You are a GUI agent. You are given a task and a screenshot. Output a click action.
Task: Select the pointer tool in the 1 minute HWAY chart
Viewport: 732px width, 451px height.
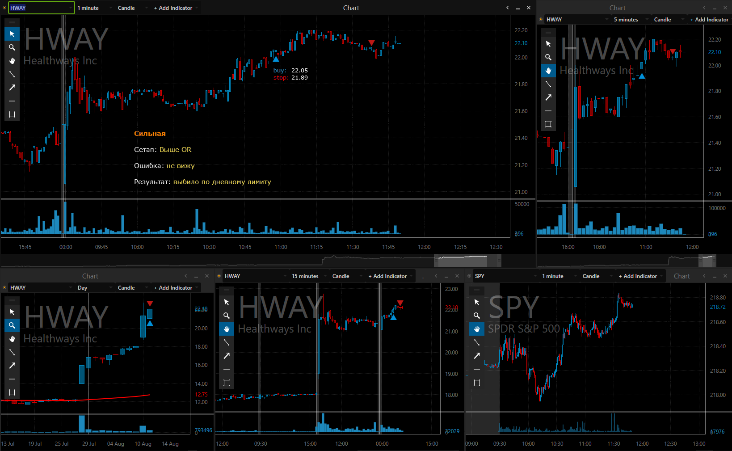pos(12,34)
